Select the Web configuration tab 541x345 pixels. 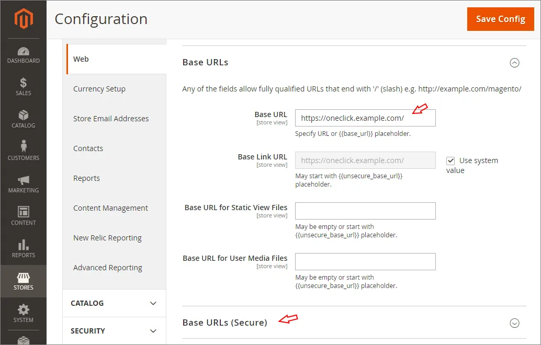tap(116, 59)
